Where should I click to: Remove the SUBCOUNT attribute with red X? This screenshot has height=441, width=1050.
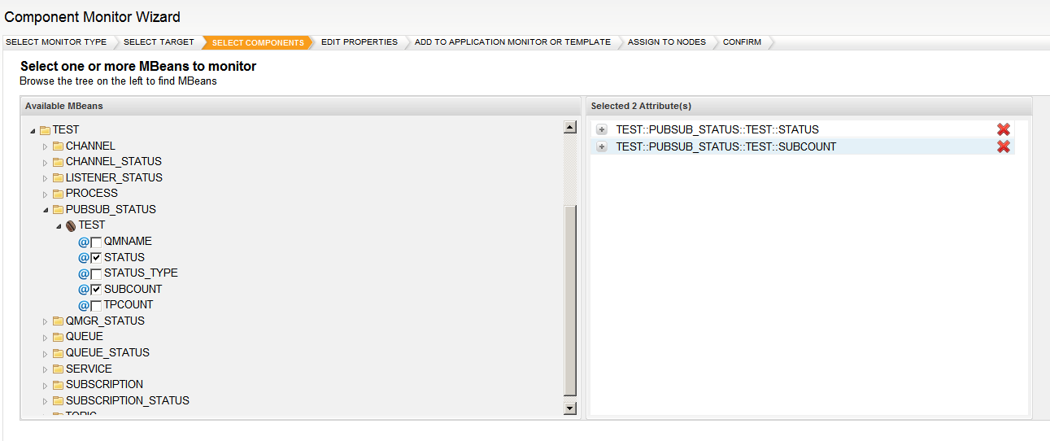[x=1003, y=146]
